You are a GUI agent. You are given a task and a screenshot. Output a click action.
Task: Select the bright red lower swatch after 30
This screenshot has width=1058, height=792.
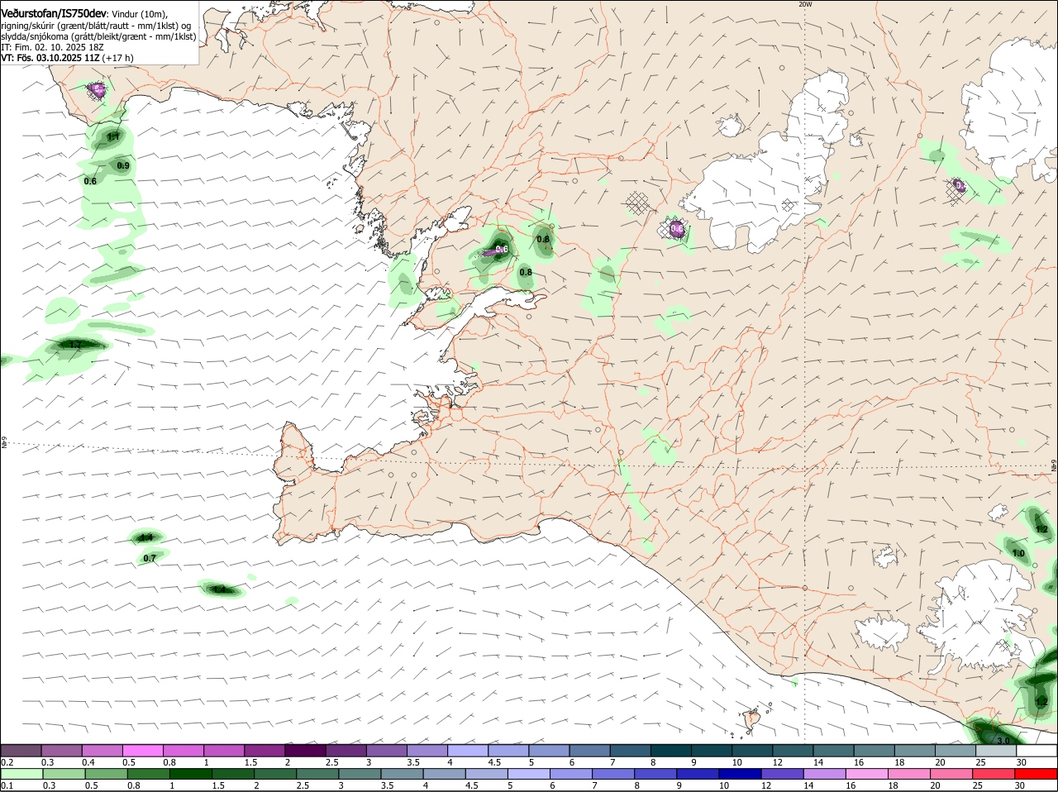pos(1036,774)
